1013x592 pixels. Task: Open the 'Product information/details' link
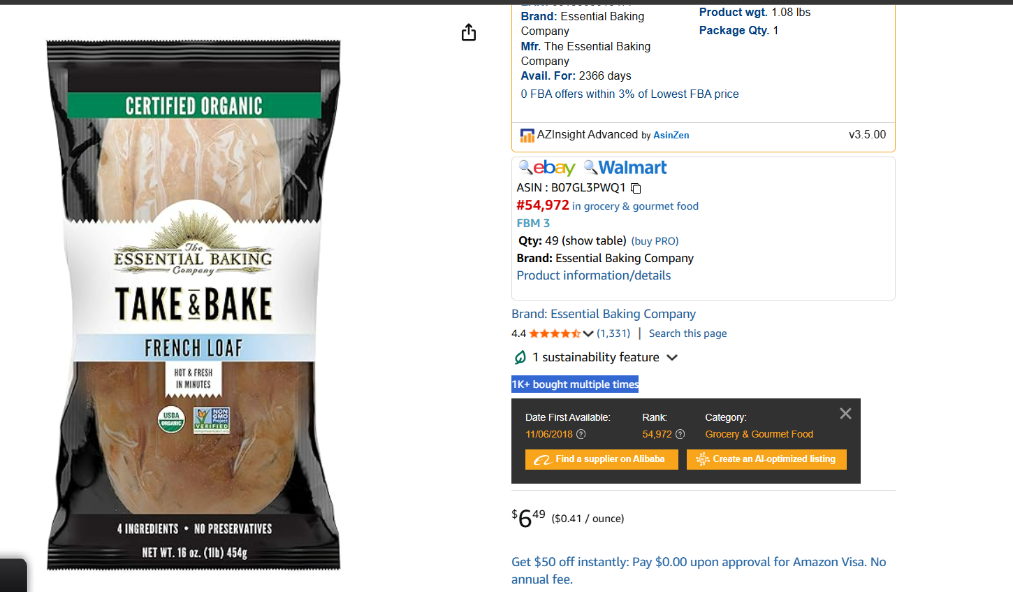pos(593,275)
